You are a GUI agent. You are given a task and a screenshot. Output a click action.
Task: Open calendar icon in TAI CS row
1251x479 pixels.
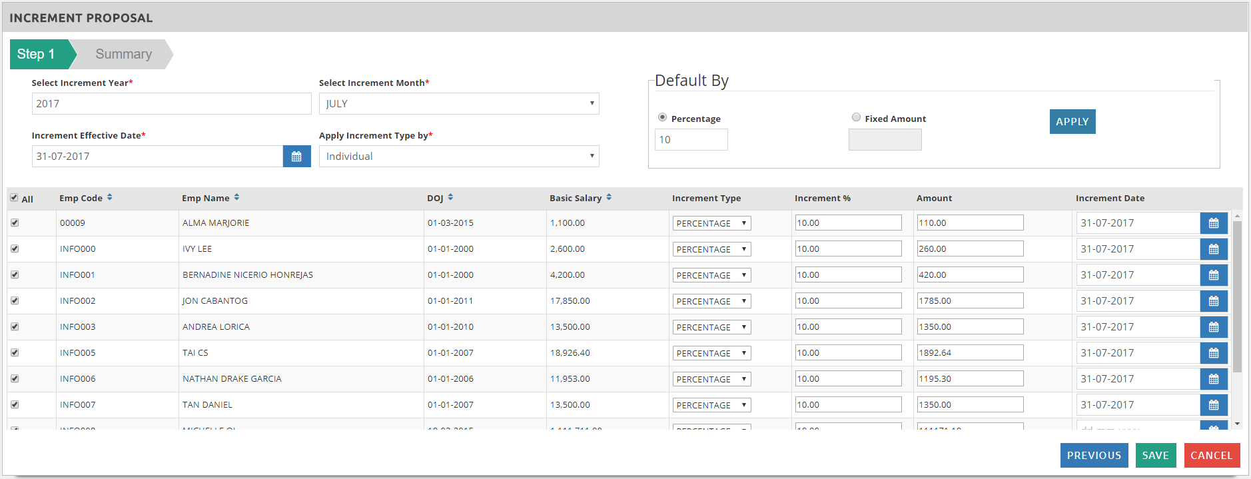[x=1213, y=353]
